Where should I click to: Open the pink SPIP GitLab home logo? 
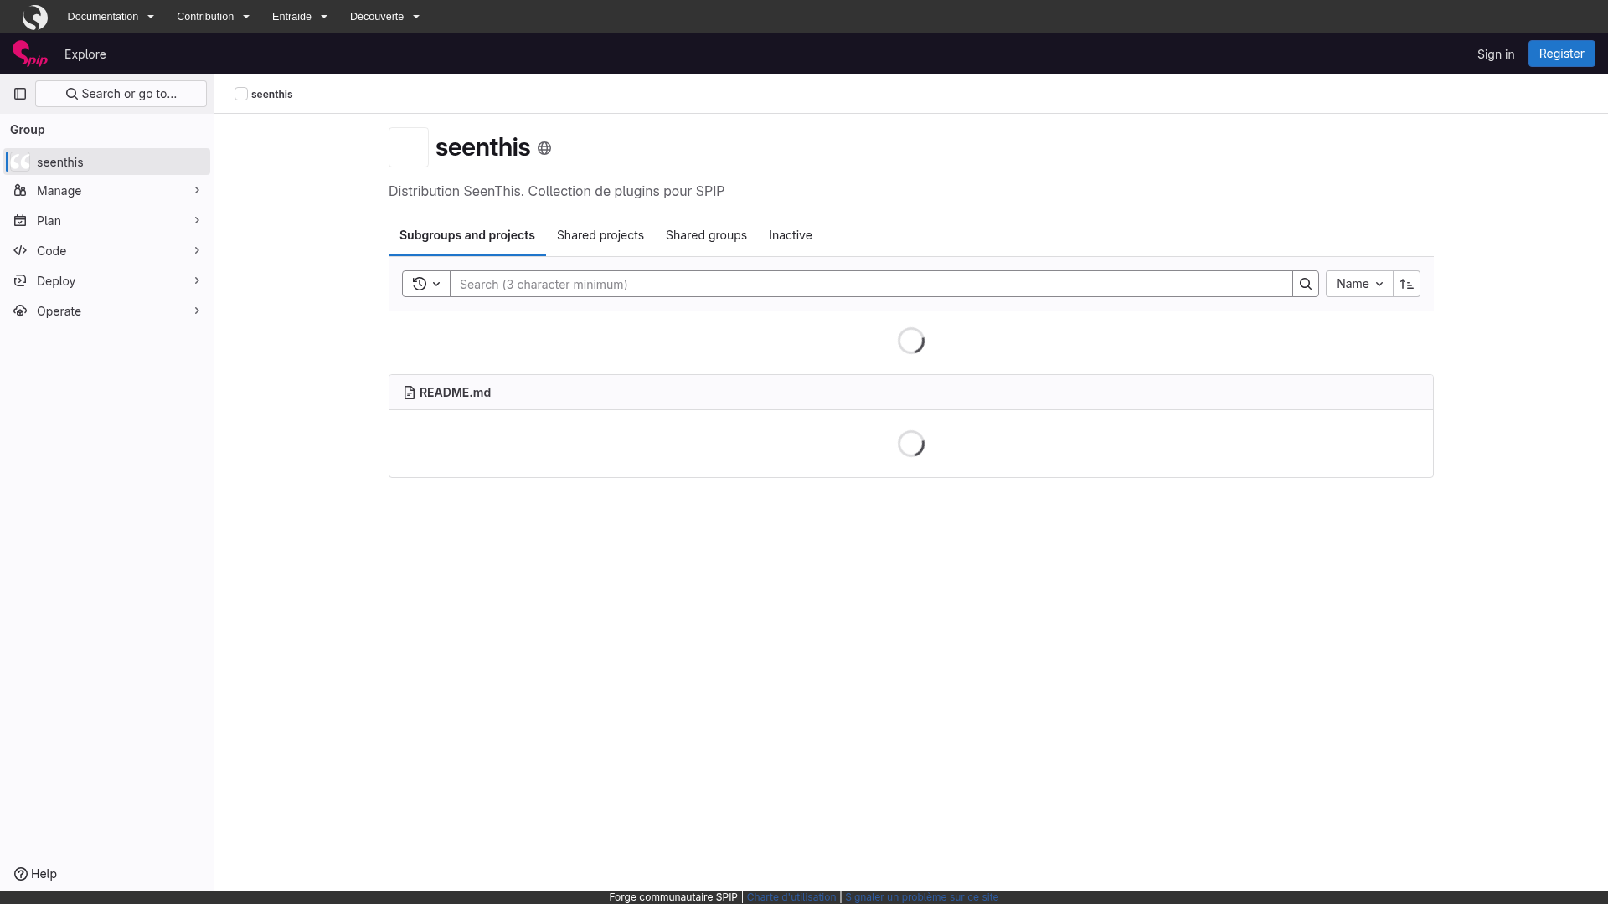pyautogui.click(x=30, y=54)
